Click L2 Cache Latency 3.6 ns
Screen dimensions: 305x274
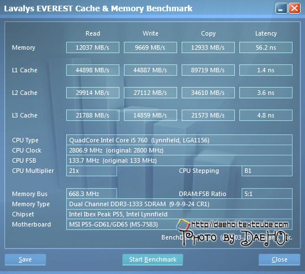[266, 93]
